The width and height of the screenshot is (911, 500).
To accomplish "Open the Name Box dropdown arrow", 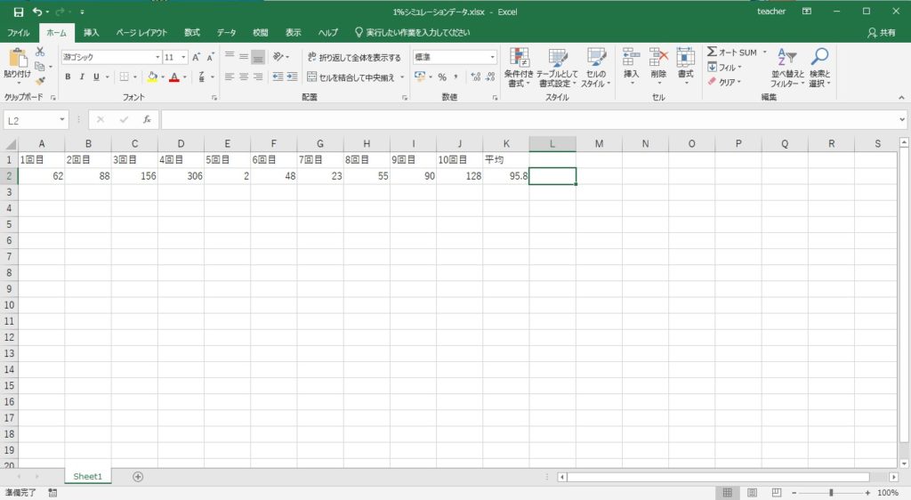I will (x=62, y=119).
